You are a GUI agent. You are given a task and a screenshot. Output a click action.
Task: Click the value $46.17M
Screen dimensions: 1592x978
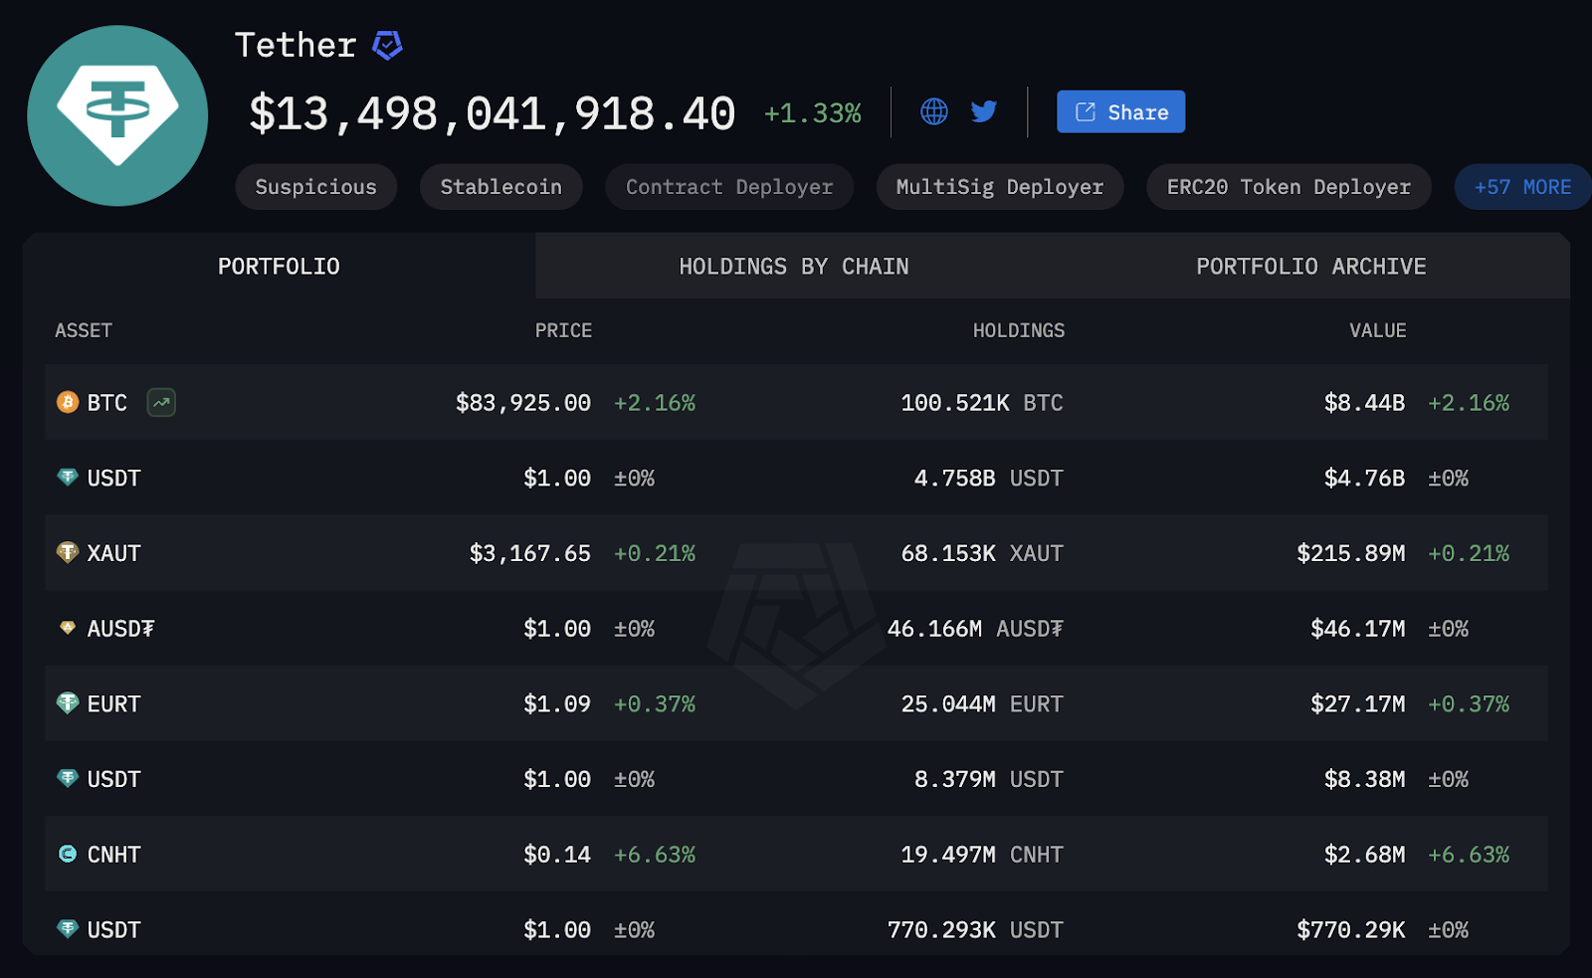point(1358,629)
